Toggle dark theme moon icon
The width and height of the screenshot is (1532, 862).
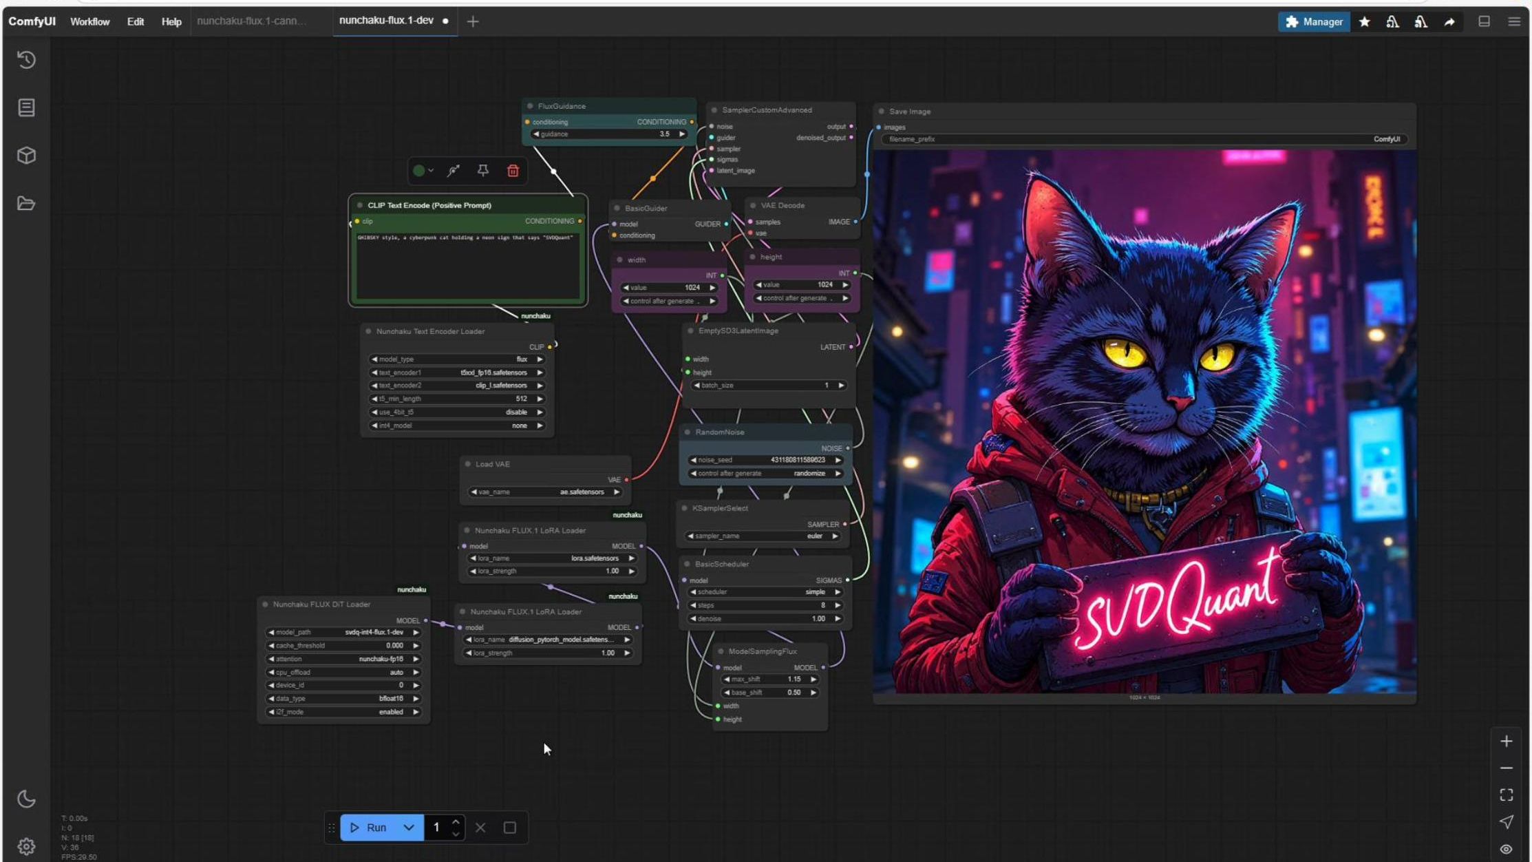[x=26, y=799]
